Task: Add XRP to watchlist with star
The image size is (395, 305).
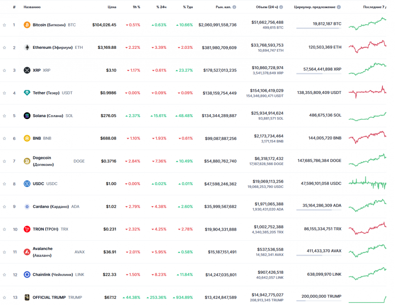Action: click(4, 70)
